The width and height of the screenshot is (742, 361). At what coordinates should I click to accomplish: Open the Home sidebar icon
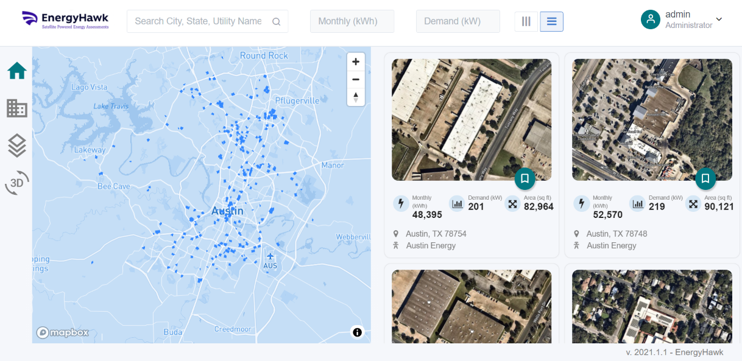17,71
